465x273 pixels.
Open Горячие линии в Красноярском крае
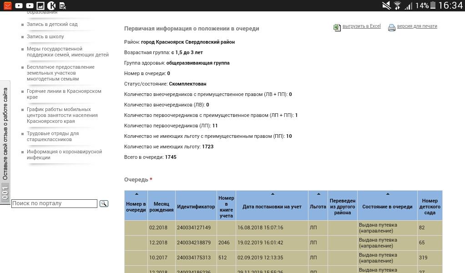click(64, 94)
